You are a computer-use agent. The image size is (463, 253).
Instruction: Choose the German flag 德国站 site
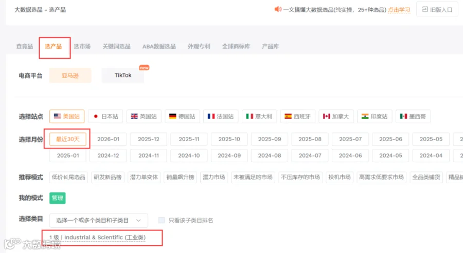coord(182,116)
